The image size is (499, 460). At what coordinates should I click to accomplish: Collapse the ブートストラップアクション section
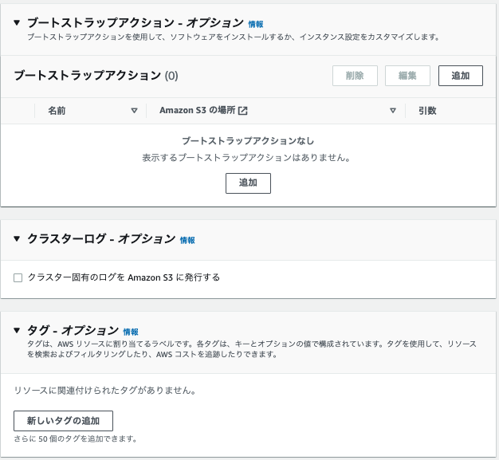pos(17,22)
